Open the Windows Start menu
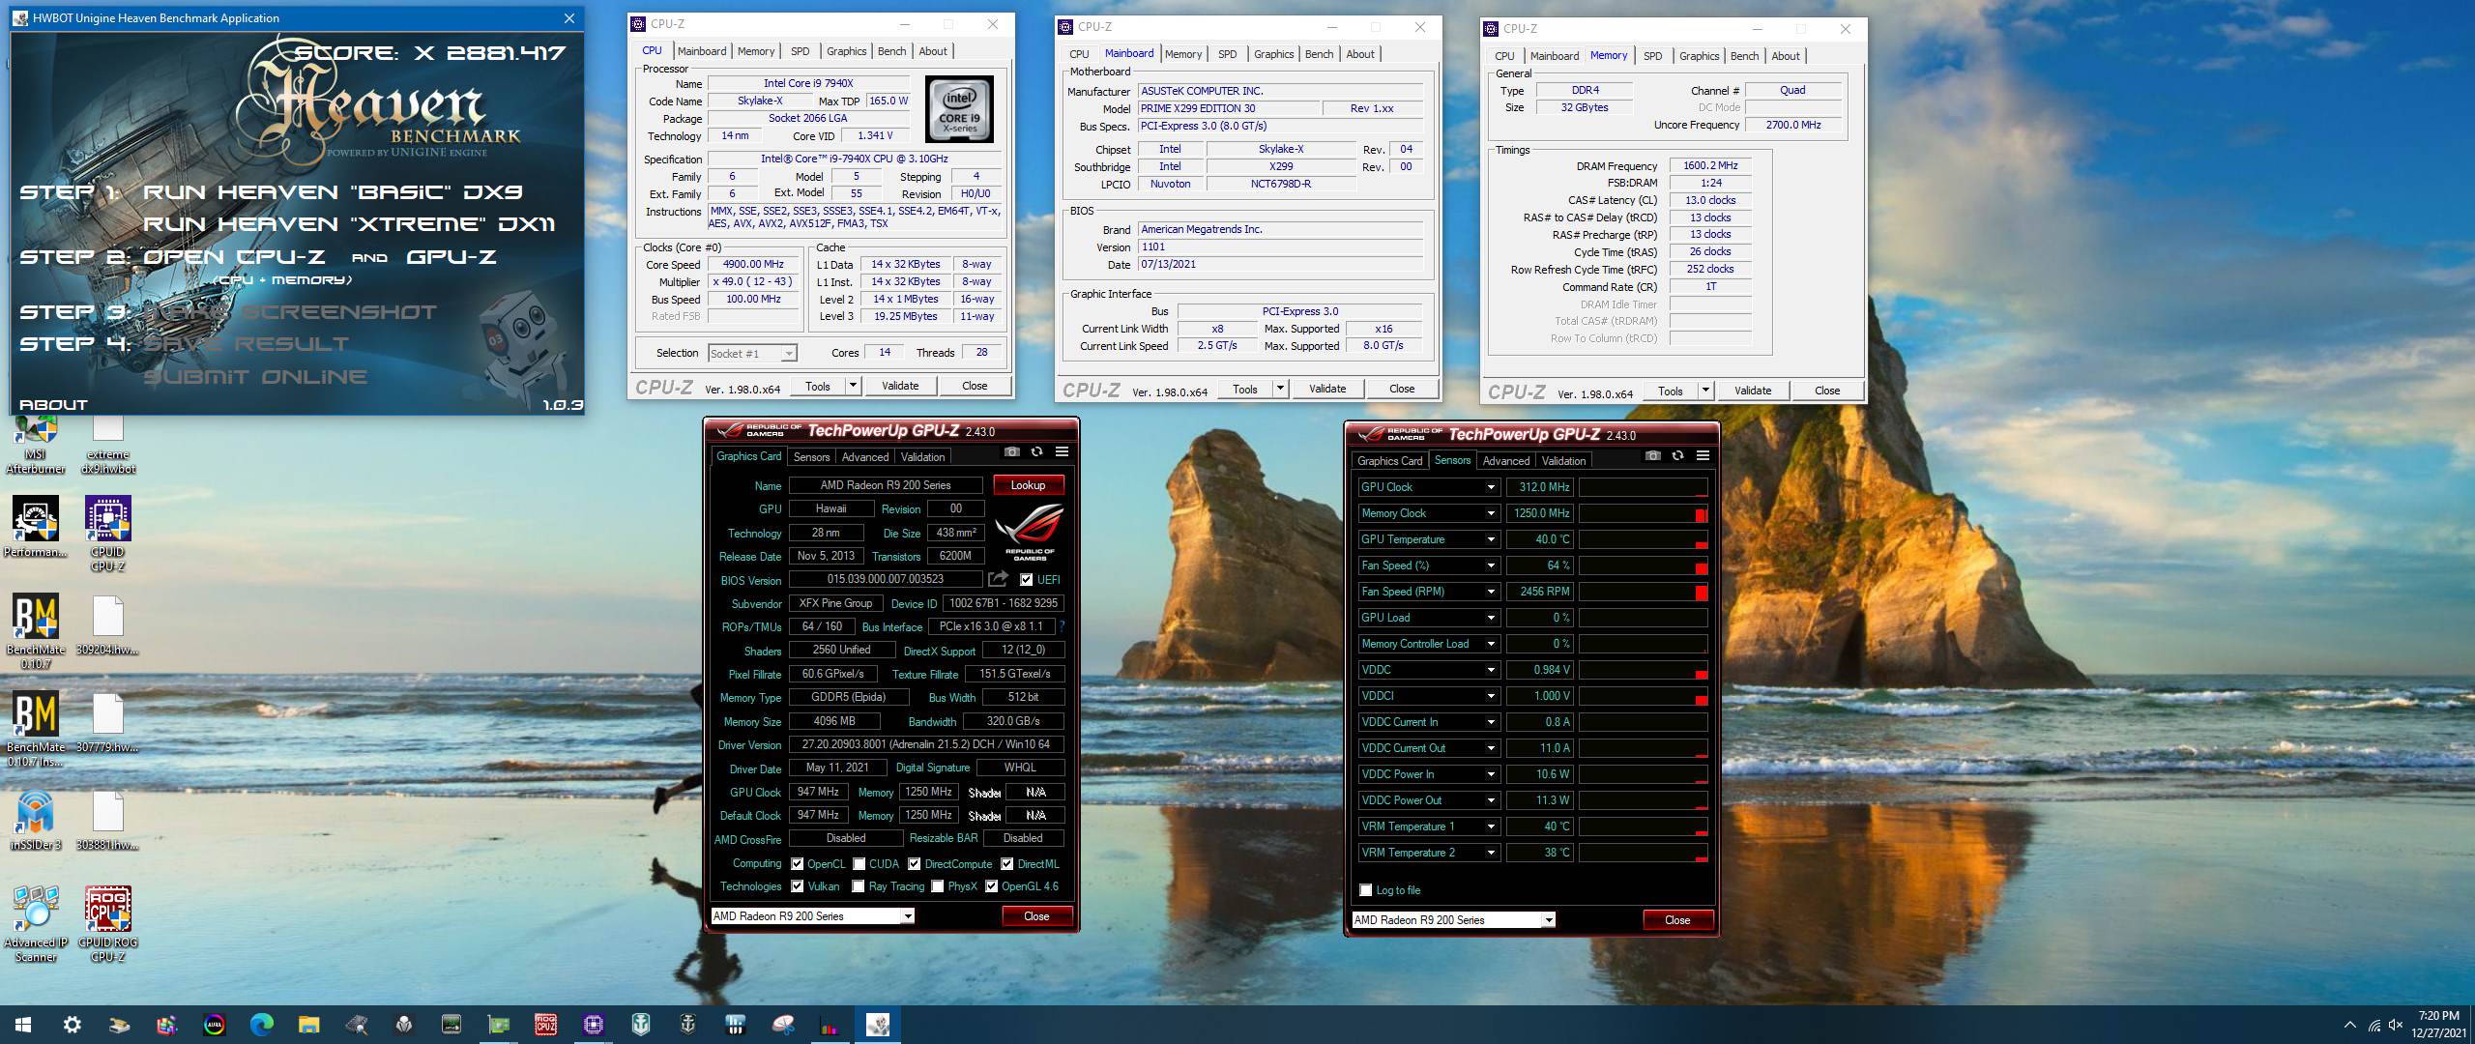 pyautogui.click(x=23, y=1025)
